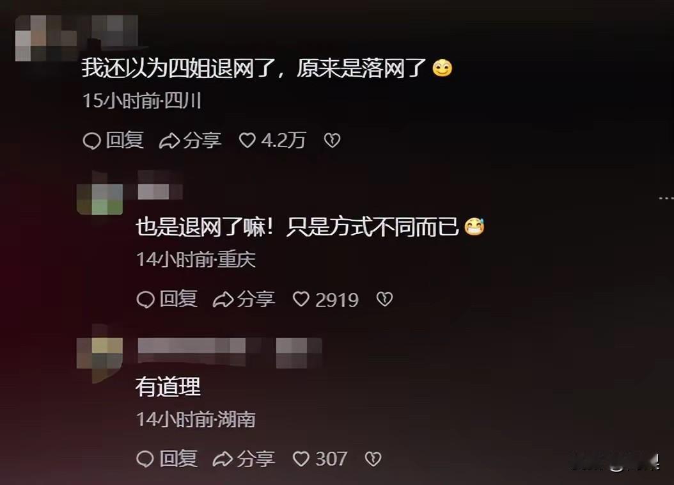Reply to the 有道理 comment
The image size is (674, 485).
(x=167, y=458)
